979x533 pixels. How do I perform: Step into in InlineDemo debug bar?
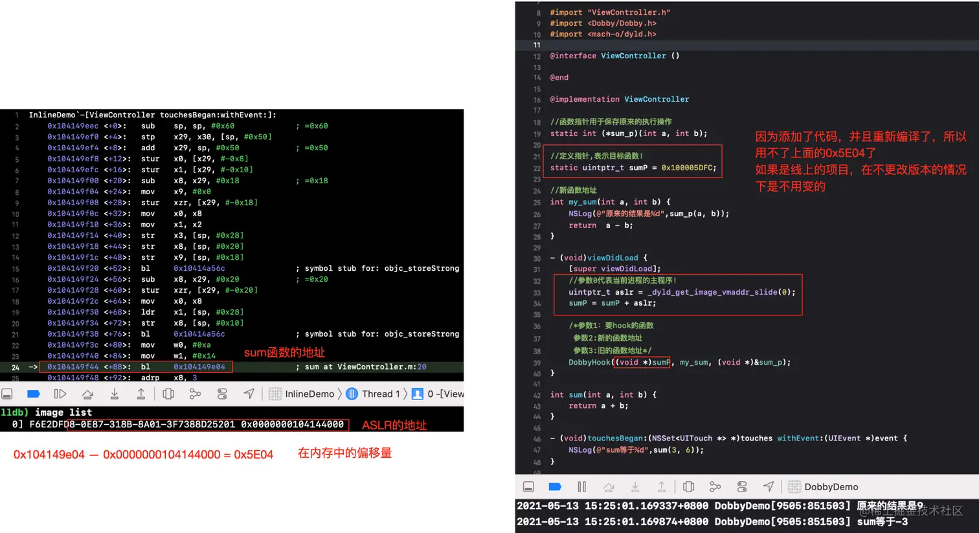[x=114, y=394]
